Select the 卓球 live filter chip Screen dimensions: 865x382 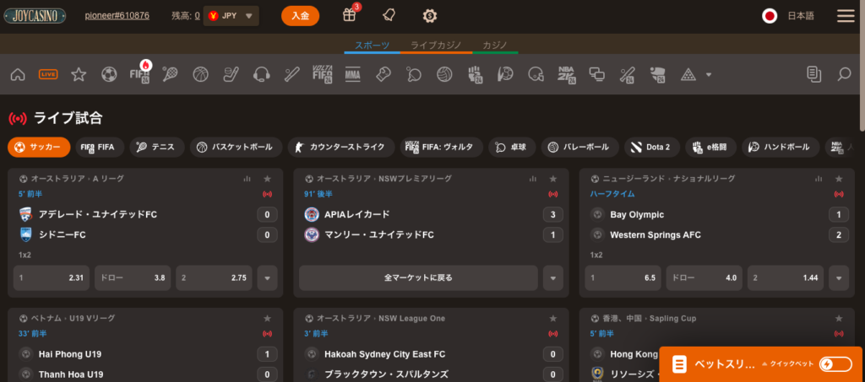click(513, 147)
